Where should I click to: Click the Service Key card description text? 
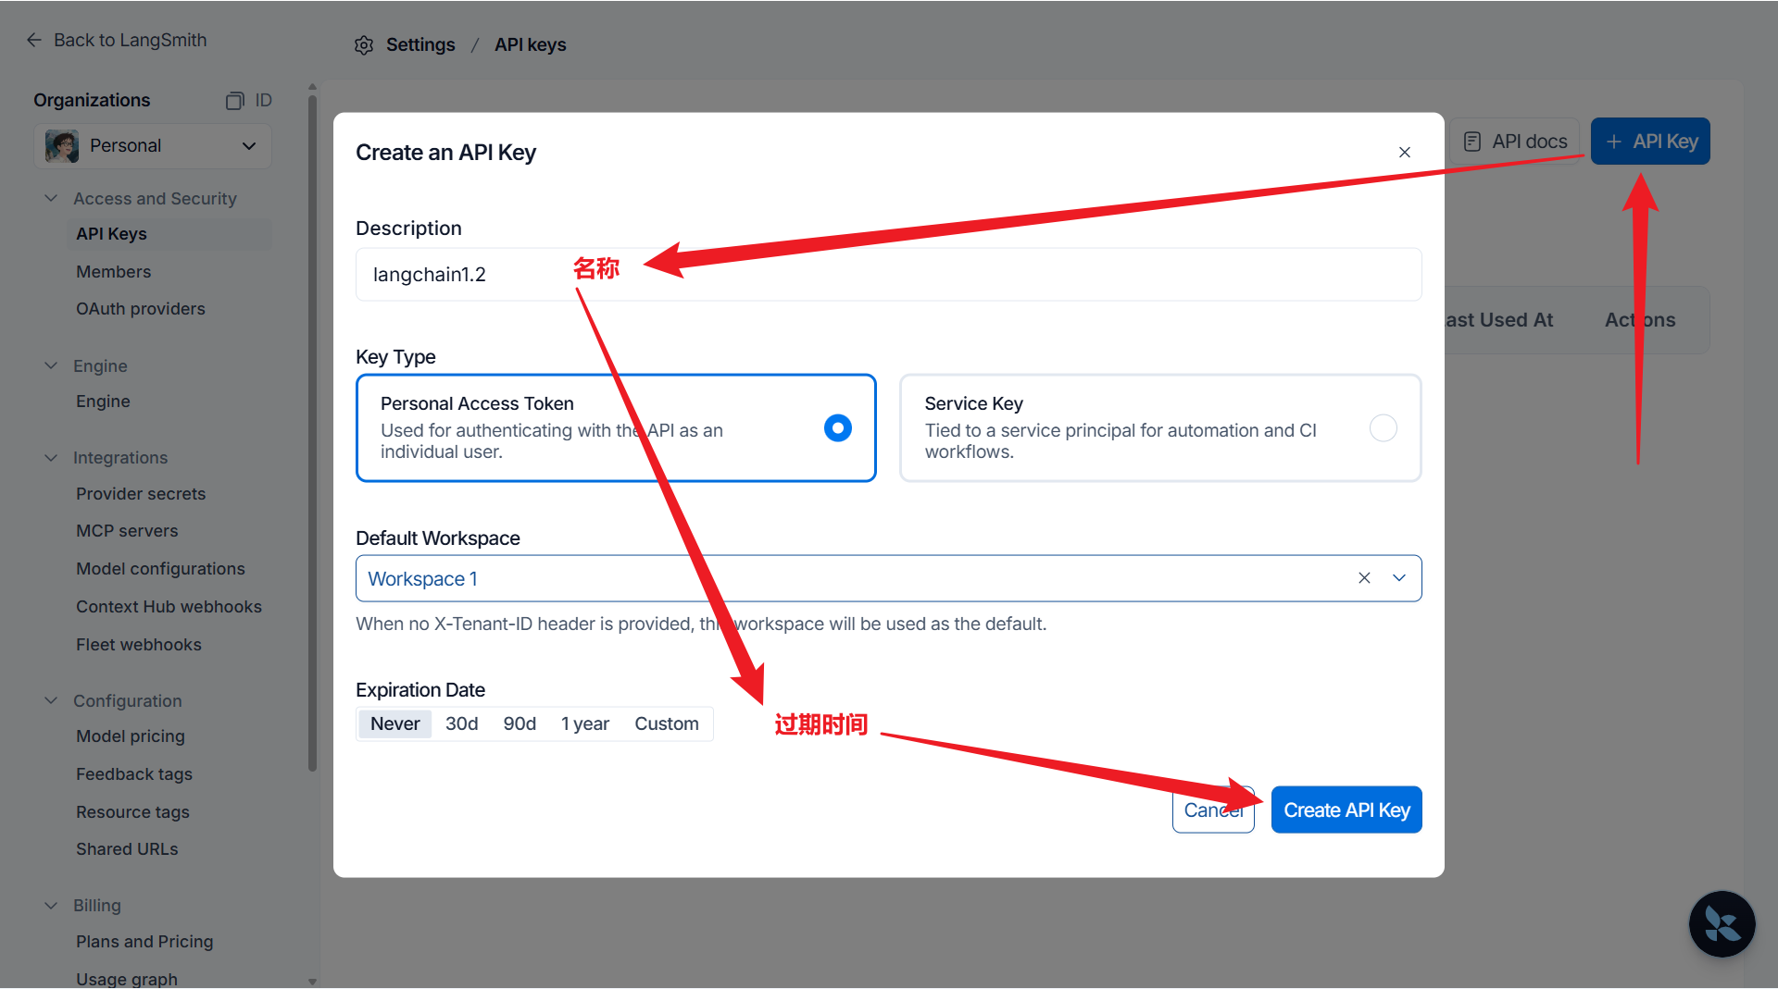pos(1121,441)
